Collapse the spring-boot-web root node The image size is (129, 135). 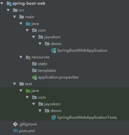click(x=2, y=4)
